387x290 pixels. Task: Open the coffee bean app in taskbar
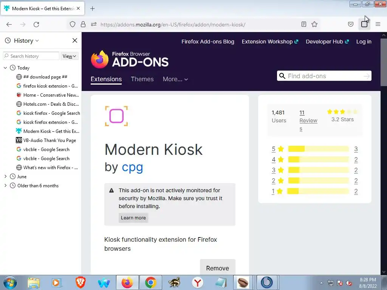click(x=243, y=282)
